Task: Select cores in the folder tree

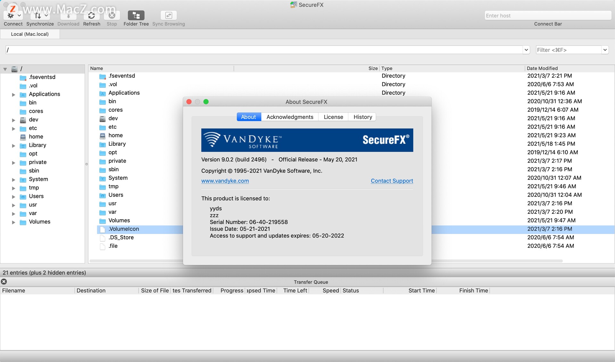Action: point(36,111)
